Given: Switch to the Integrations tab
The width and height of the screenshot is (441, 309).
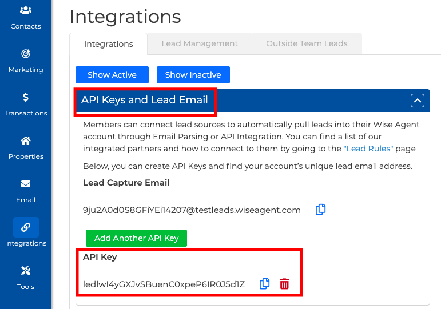Looking at the screenshot, I should pos(109,44).
